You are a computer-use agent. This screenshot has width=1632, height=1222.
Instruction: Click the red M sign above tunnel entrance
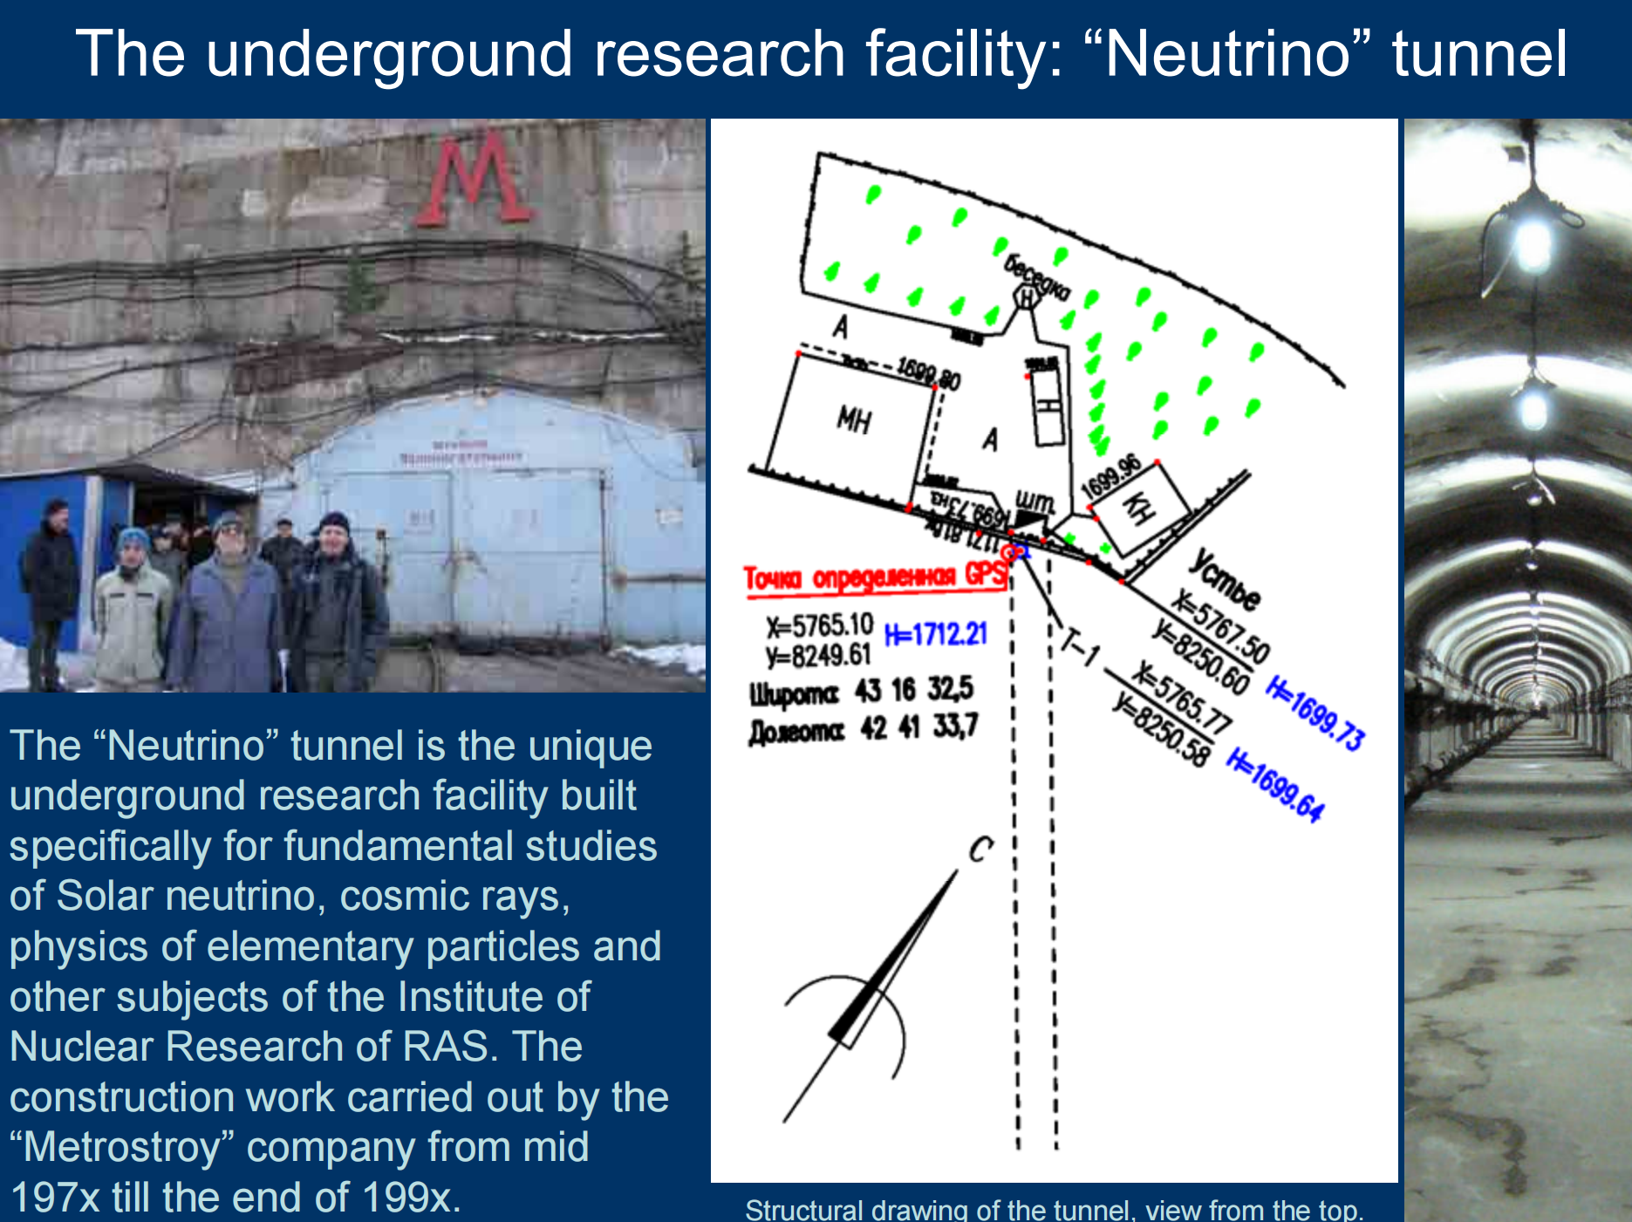pyautogui.click(x=473, y=179)
